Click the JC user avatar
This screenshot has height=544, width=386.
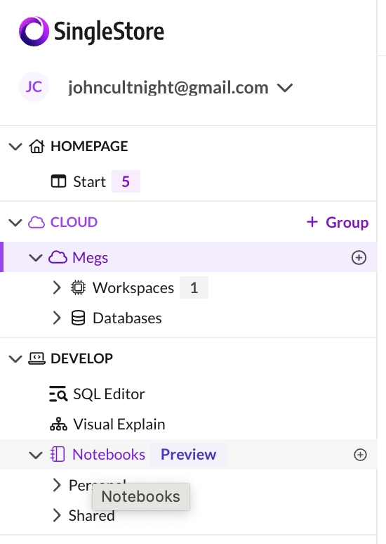34,86
